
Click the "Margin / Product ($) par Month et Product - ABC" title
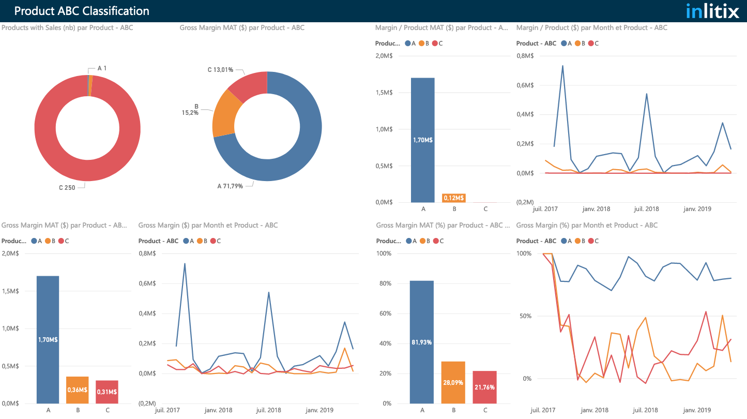coord(592,28)
